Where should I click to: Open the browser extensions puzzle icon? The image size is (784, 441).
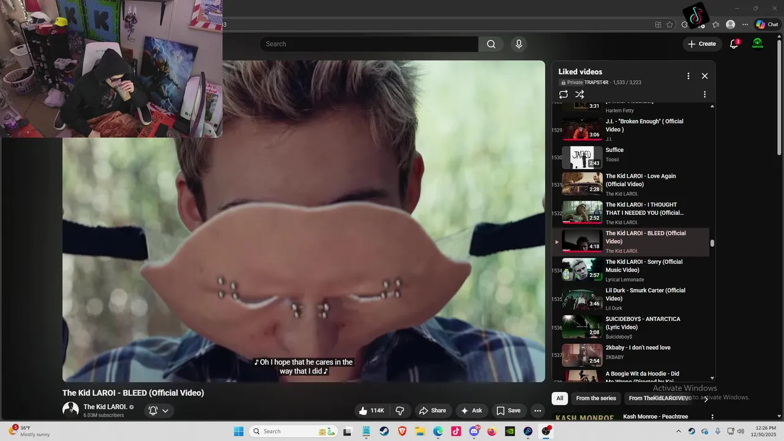click(x=685, y=24)
